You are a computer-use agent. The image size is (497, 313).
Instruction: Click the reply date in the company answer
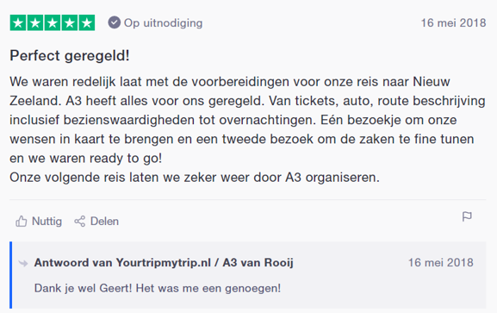pyautogui.click(x=440, y=262)
